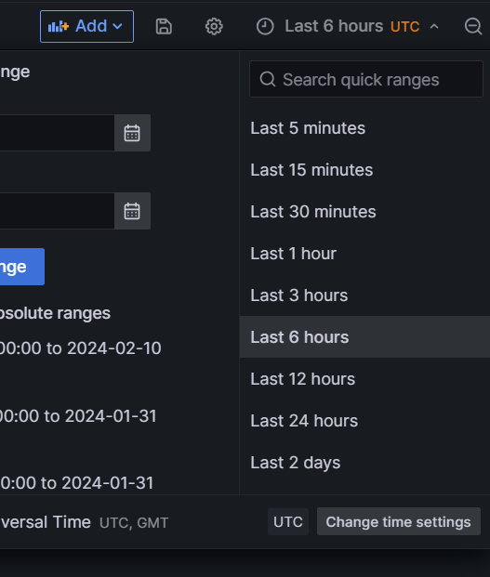Open dashboard settings gear icon
The width and height of the screenshot is (490, 577).
(x=214, y=27)
